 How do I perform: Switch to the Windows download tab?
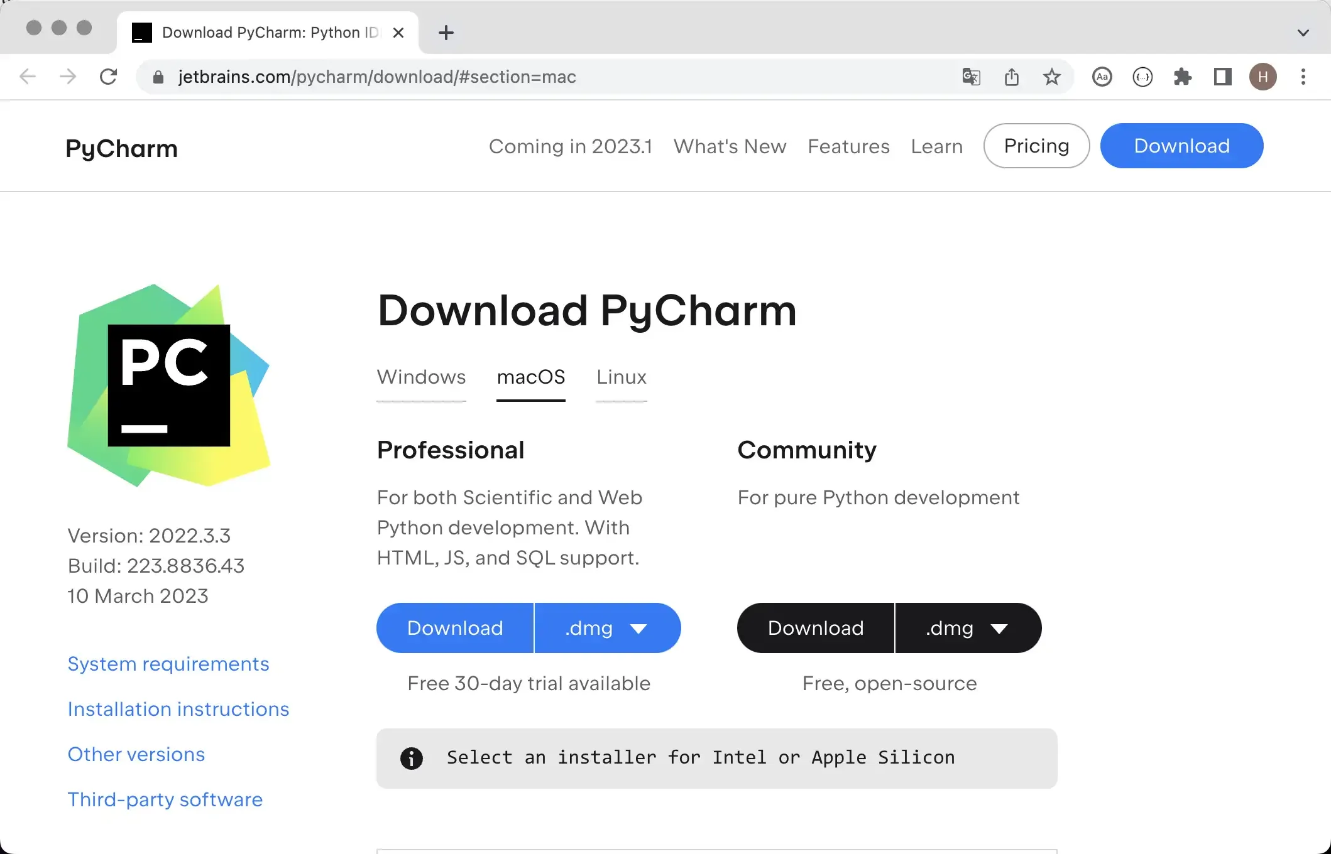point(421,377)
